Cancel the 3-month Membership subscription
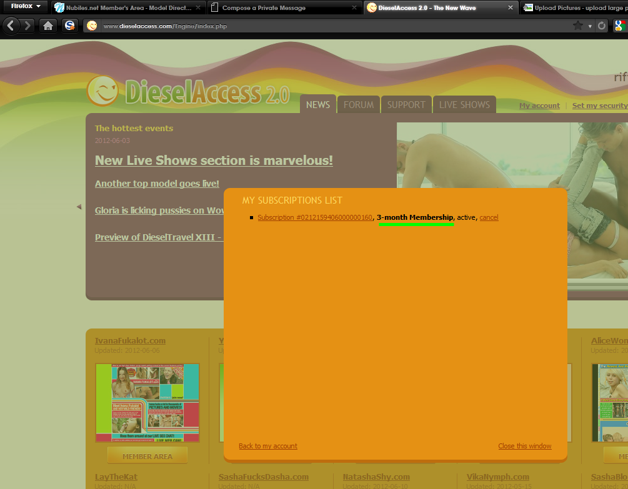Screen dimensions: 628x489 point(489,217)
